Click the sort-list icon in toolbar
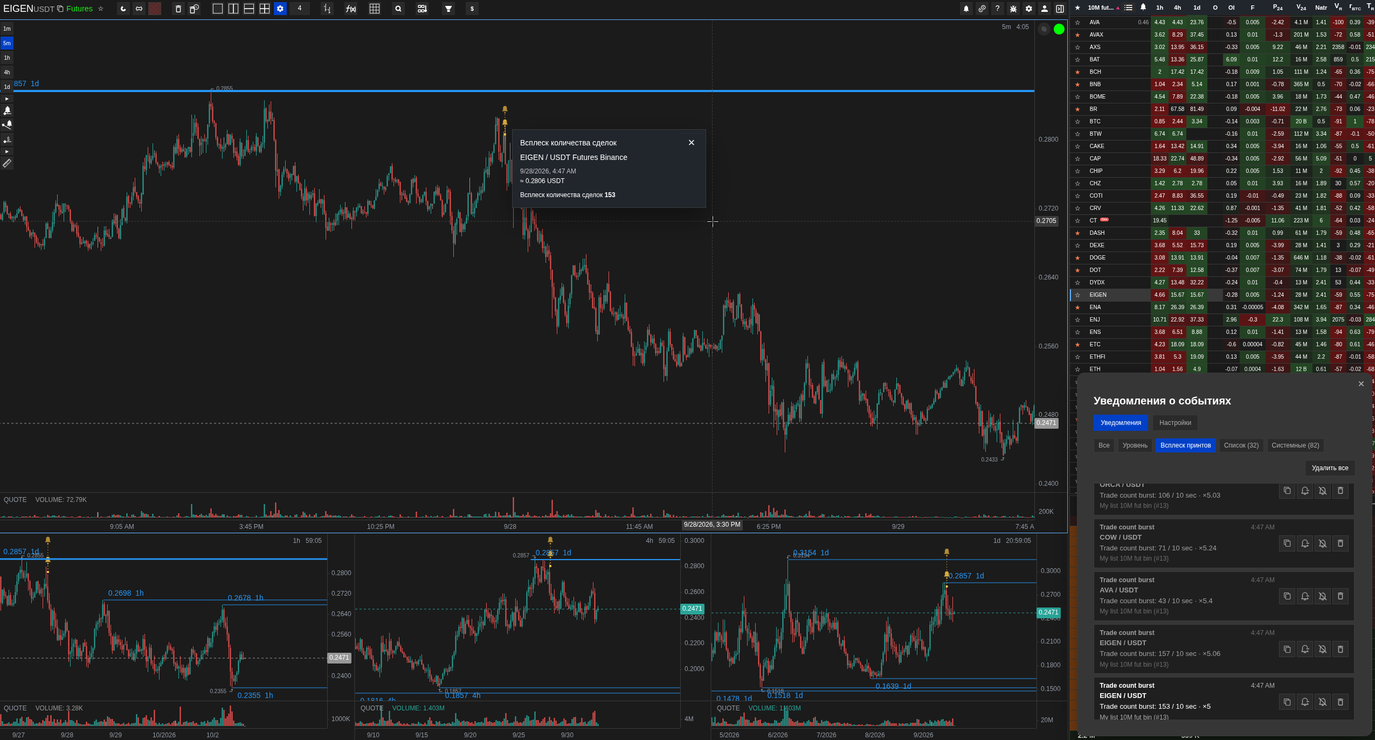The width and height of the screenshot is (1375, 740). point(422,9)
